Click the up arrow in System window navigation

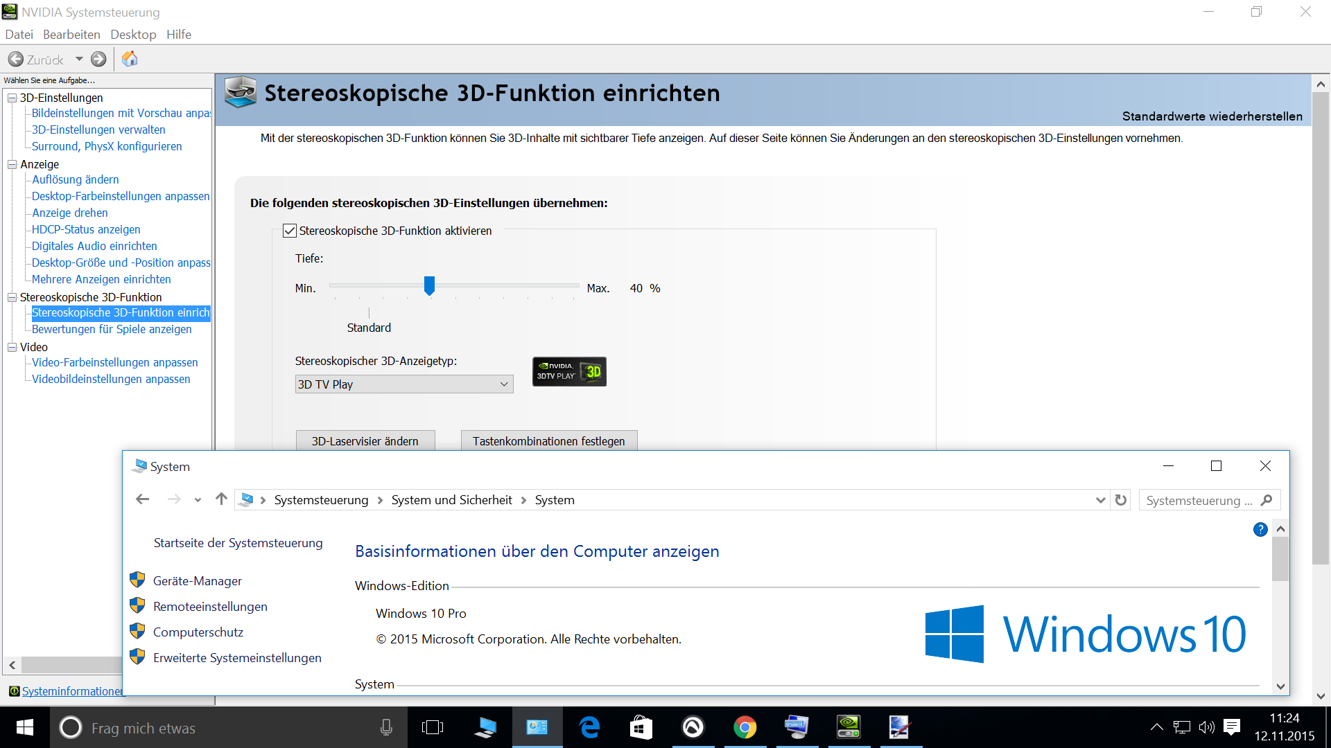pos(221,499)
